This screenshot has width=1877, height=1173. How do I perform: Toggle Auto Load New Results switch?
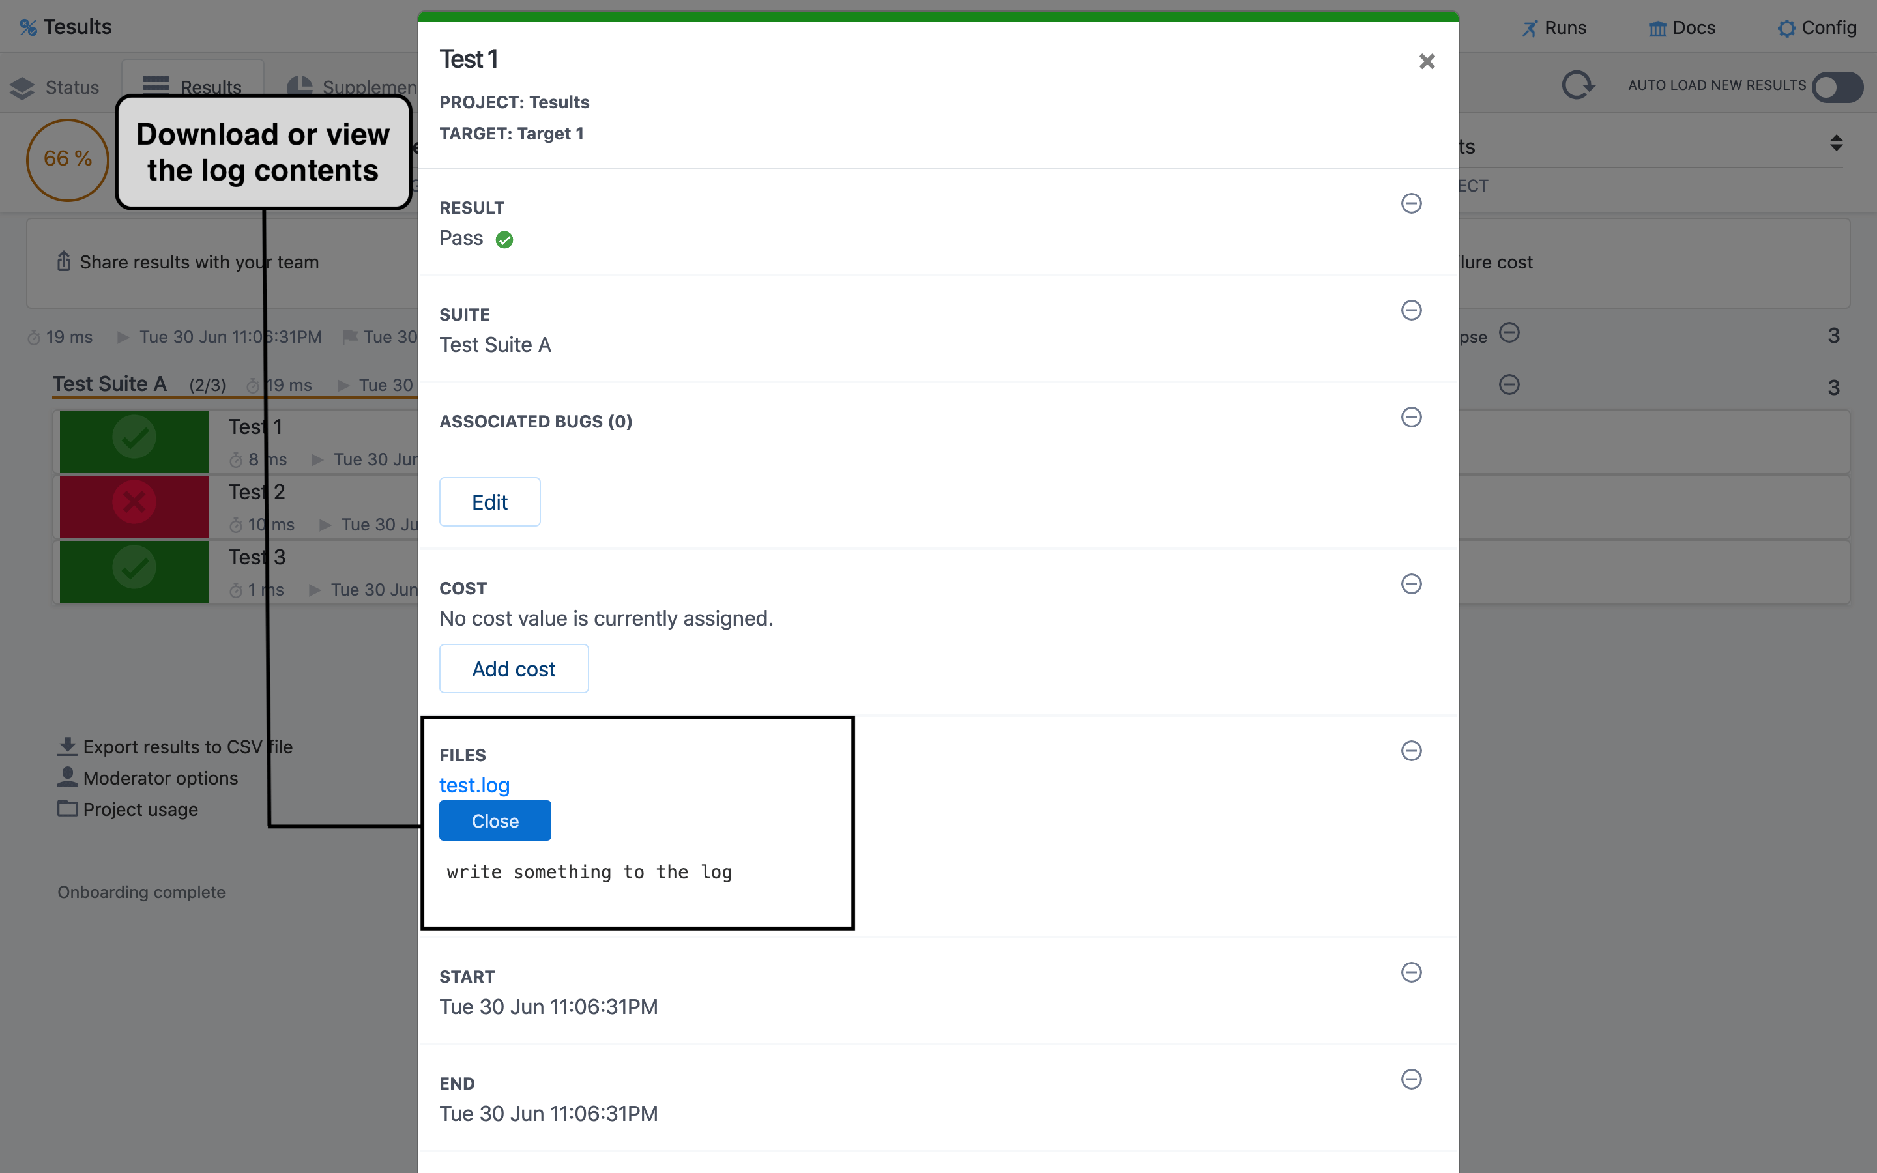click(x=1837, y=86)
